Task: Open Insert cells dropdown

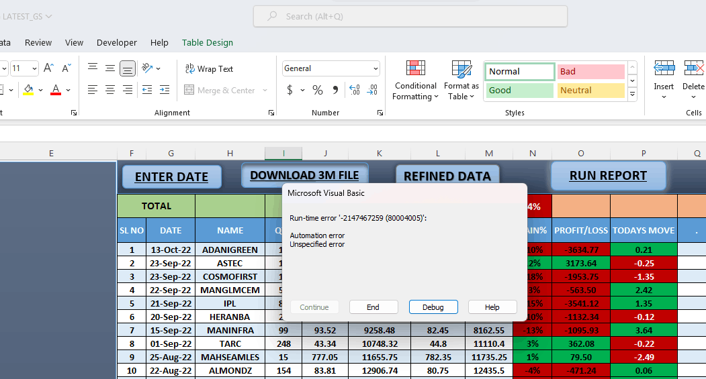Action: pyautogui.click(x=664, y=97)
